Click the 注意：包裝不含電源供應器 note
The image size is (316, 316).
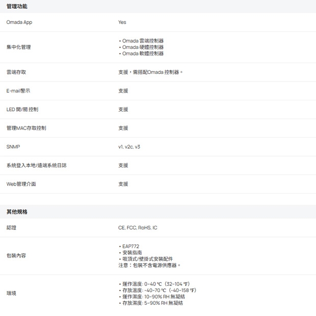tap(149, 265)
